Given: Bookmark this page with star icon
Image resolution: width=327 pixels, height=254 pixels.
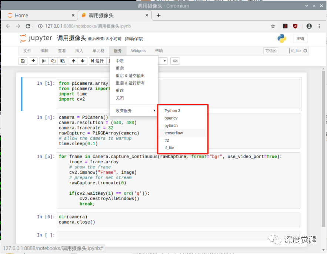Looking at the screenshot, I should (x=273, y=26).
